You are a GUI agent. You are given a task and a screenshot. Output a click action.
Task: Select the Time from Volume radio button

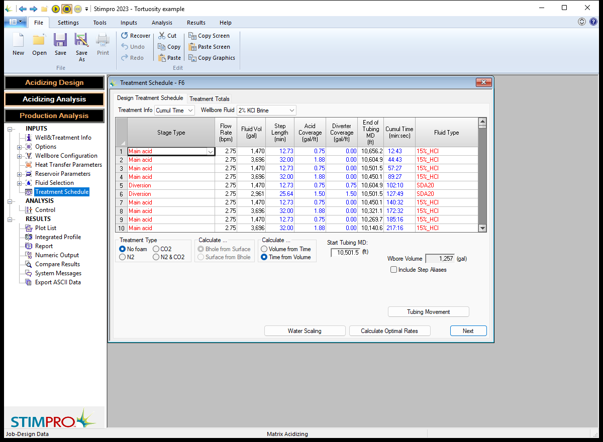tap(264, 257)
